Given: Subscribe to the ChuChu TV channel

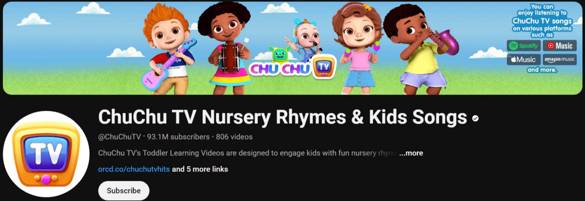Looking at the screenshot, I should click(x=123, y=191).
